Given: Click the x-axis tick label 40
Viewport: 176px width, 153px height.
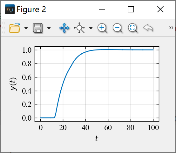Looking at the screenshot, I should point(85,128).
